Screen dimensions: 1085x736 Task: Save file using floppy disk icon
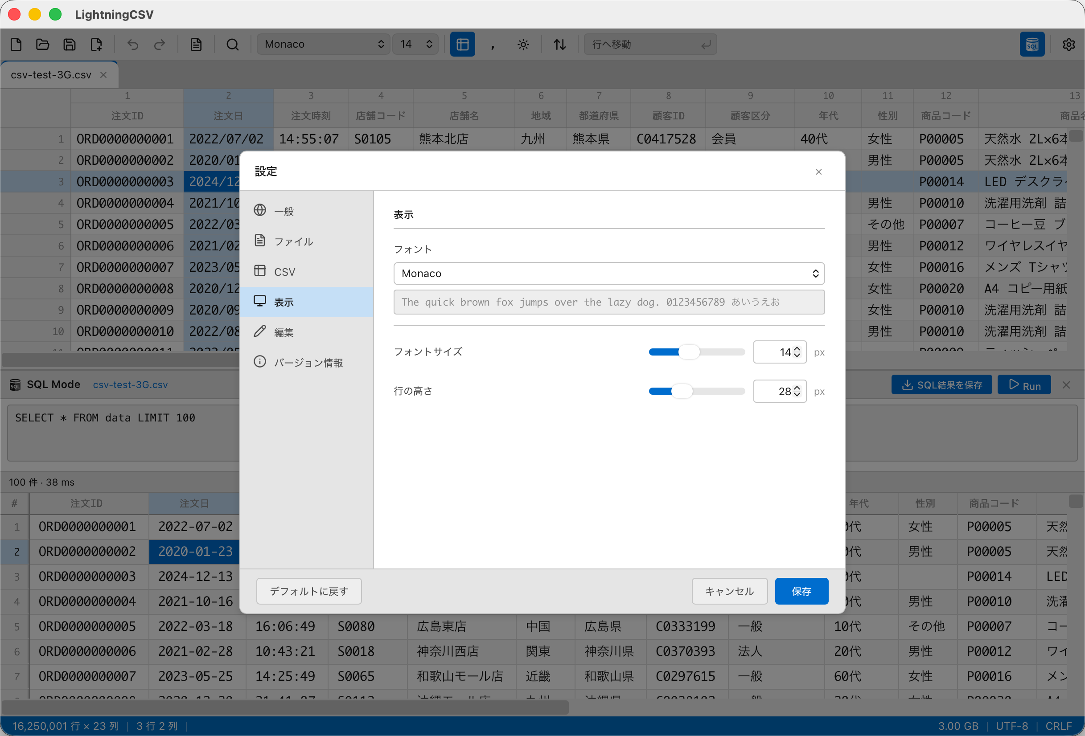(70, 45)
